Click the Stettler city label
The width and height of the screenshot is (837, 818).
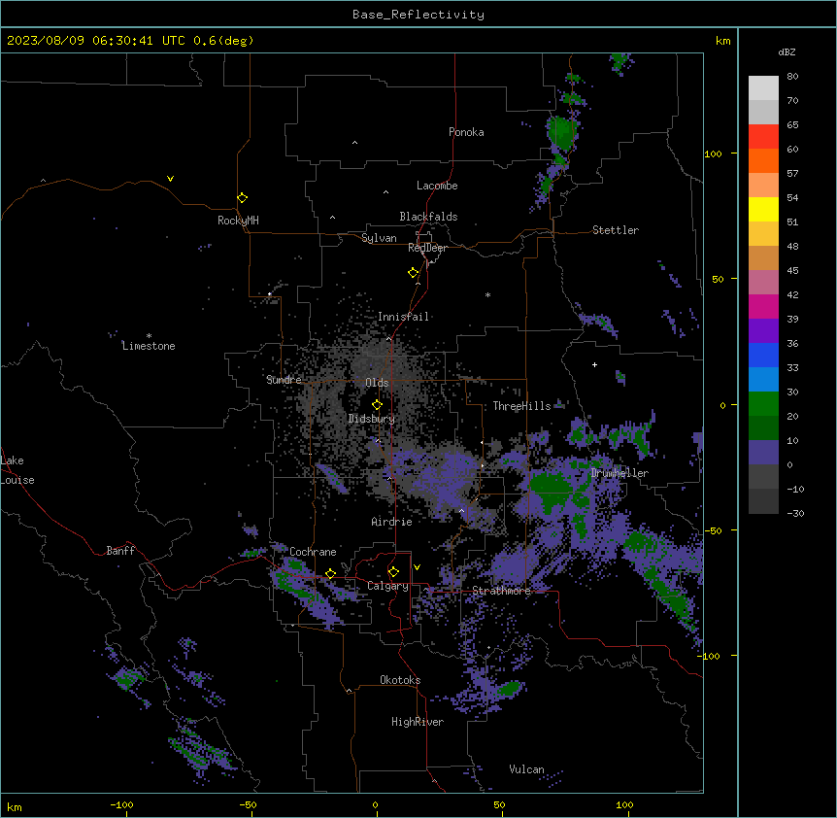click(615, 230)
